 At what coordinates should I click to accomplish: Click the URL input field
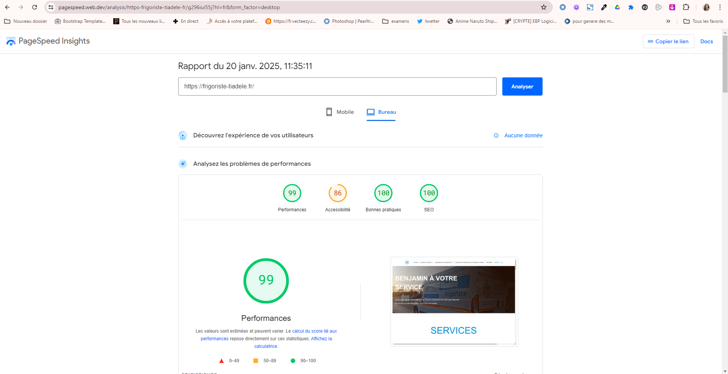[337, 86]
